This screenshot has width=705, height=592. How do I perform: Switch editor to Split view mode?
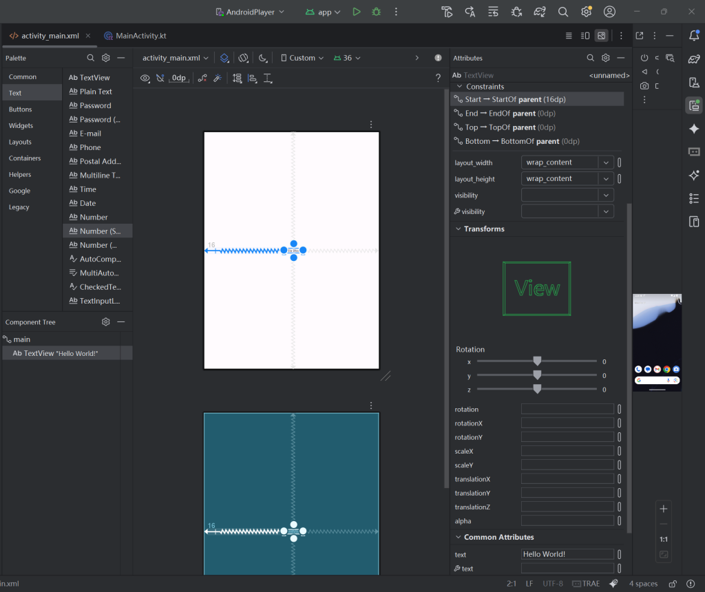585,36
